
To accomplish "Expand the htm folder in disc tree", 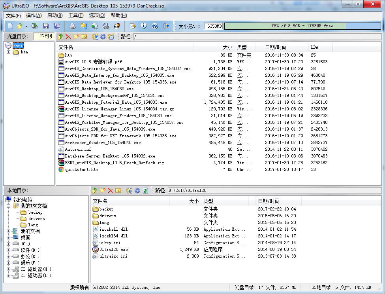I will point(9,52).
